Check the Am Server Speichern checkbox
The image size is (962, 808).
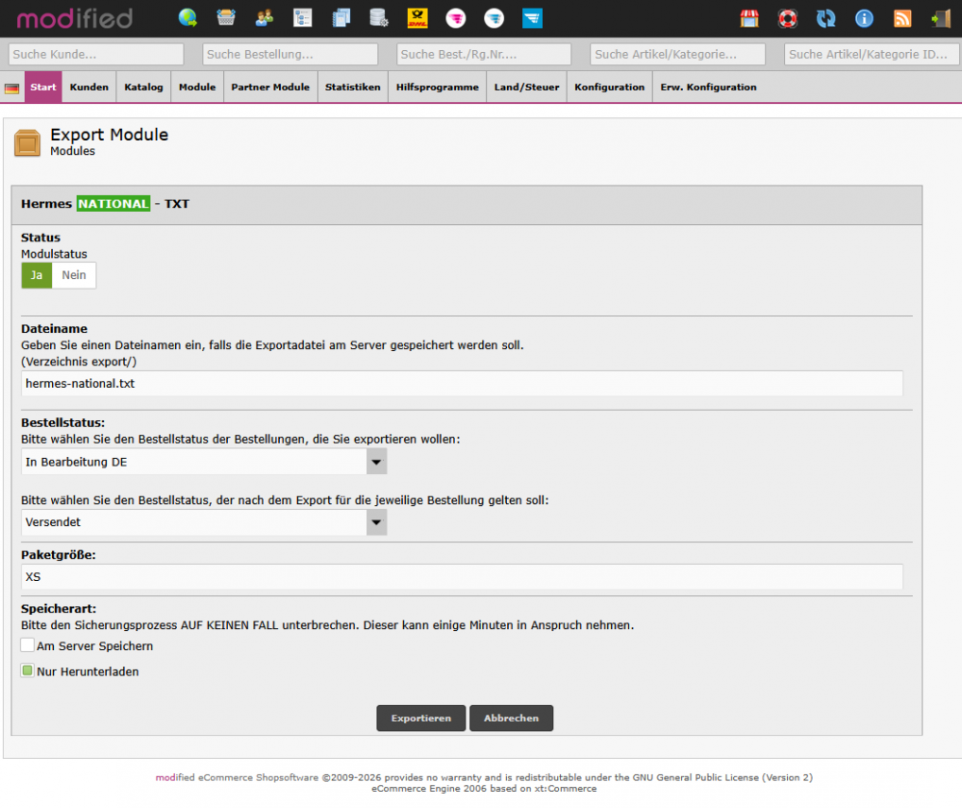[x=28, y=645]
